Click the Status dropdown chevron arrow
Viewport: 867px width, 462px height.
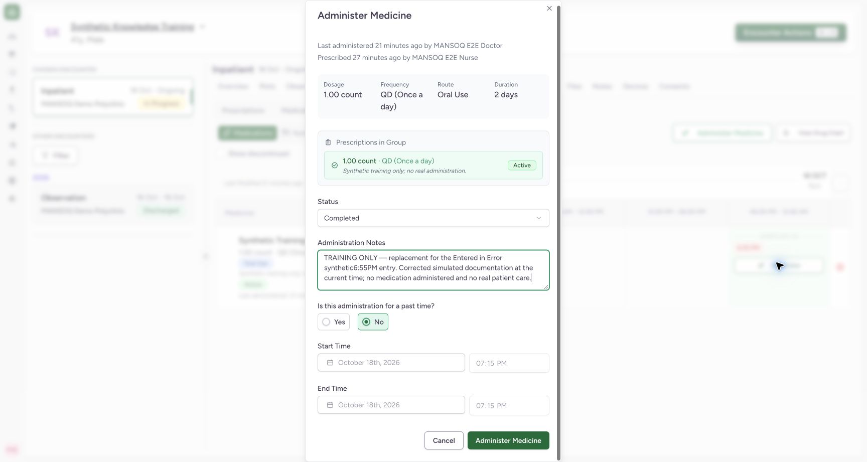pyautogui.click(x=539, y=218)
